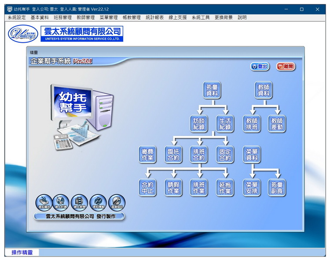Image resolution: width=330 pixels, height=261 pixels.
Task: Click the 精靈 panel title
Action: click(x=34, y=53)
